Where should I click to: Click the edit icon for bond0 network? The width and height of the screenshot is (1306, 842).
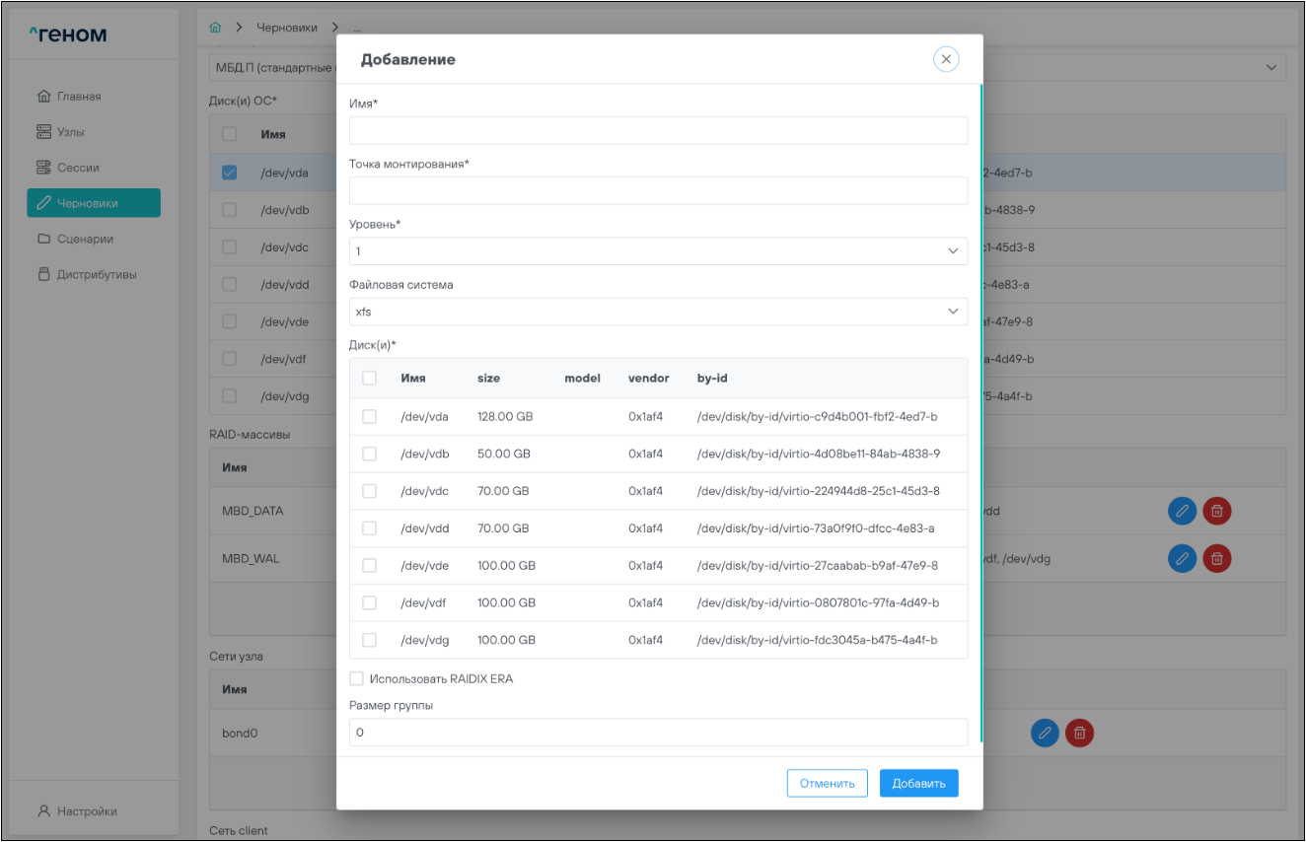click(1045, 733)
